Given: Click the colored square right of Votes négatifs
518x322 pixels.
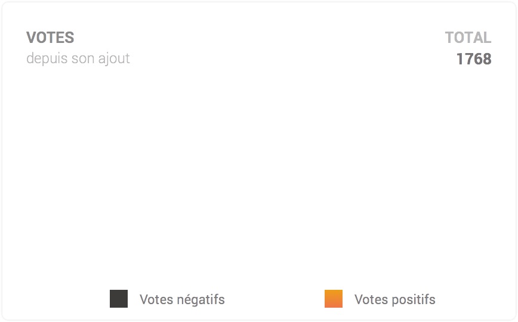Looking at the screenshot, I should [x=334, y=299].
